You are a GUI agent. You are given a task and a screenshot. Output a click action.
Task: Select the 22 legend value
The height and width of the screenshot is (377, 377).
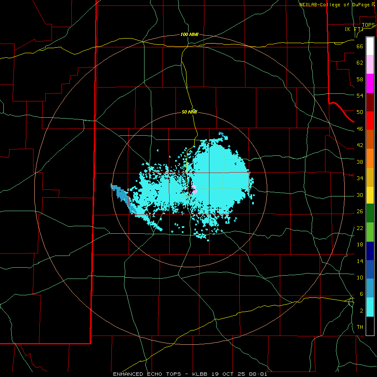coord(360,228)
